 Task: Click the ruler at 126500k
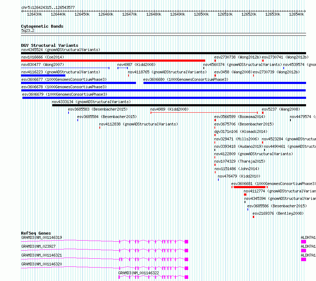[201, 14]
